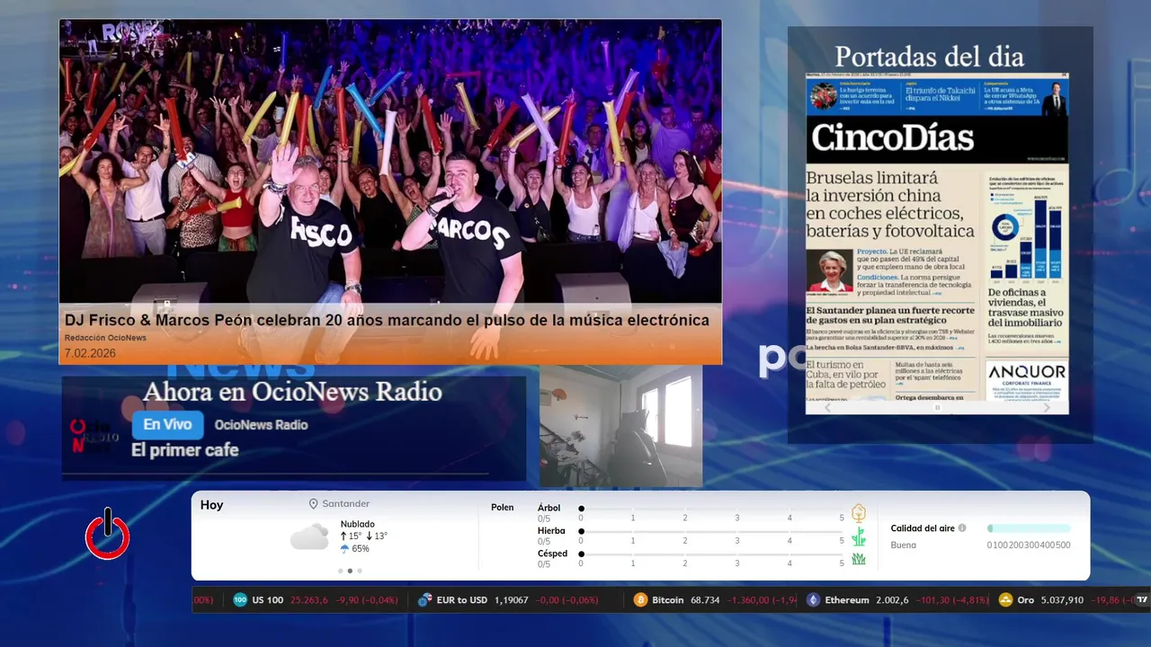Click the cloudy weather icon
Screen dimensions: 1151x647
pyautogui.click(x=309, y=537)
